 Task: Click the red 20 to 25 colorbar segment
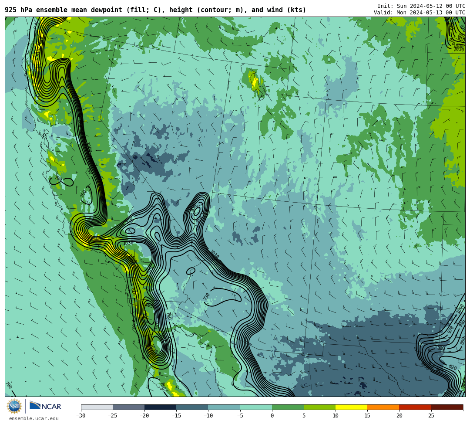pos(415,407)
